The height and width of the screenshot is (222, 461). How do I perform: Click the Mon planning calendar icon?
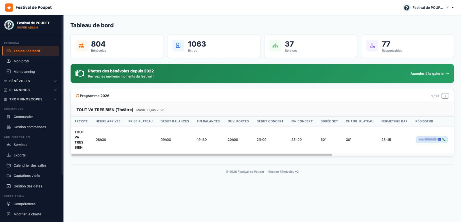point(9,72)
